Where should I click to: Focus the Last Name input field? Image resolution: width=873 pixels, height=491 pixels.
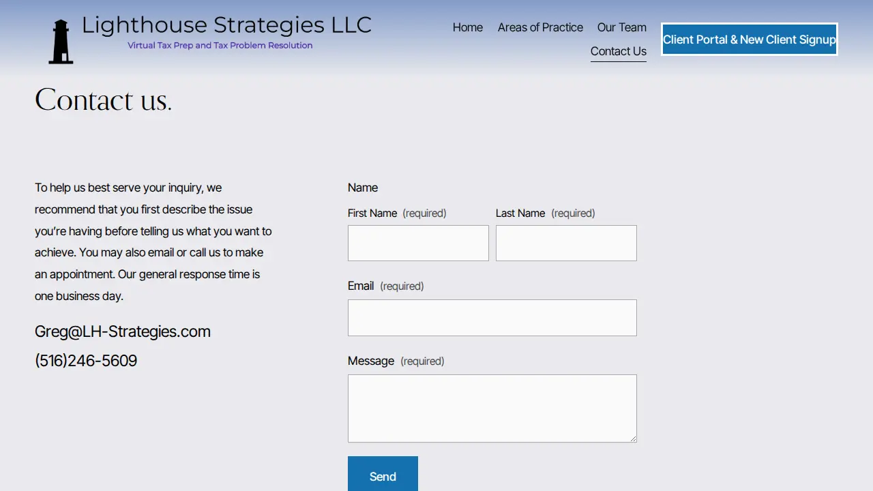tap(566, 243)
